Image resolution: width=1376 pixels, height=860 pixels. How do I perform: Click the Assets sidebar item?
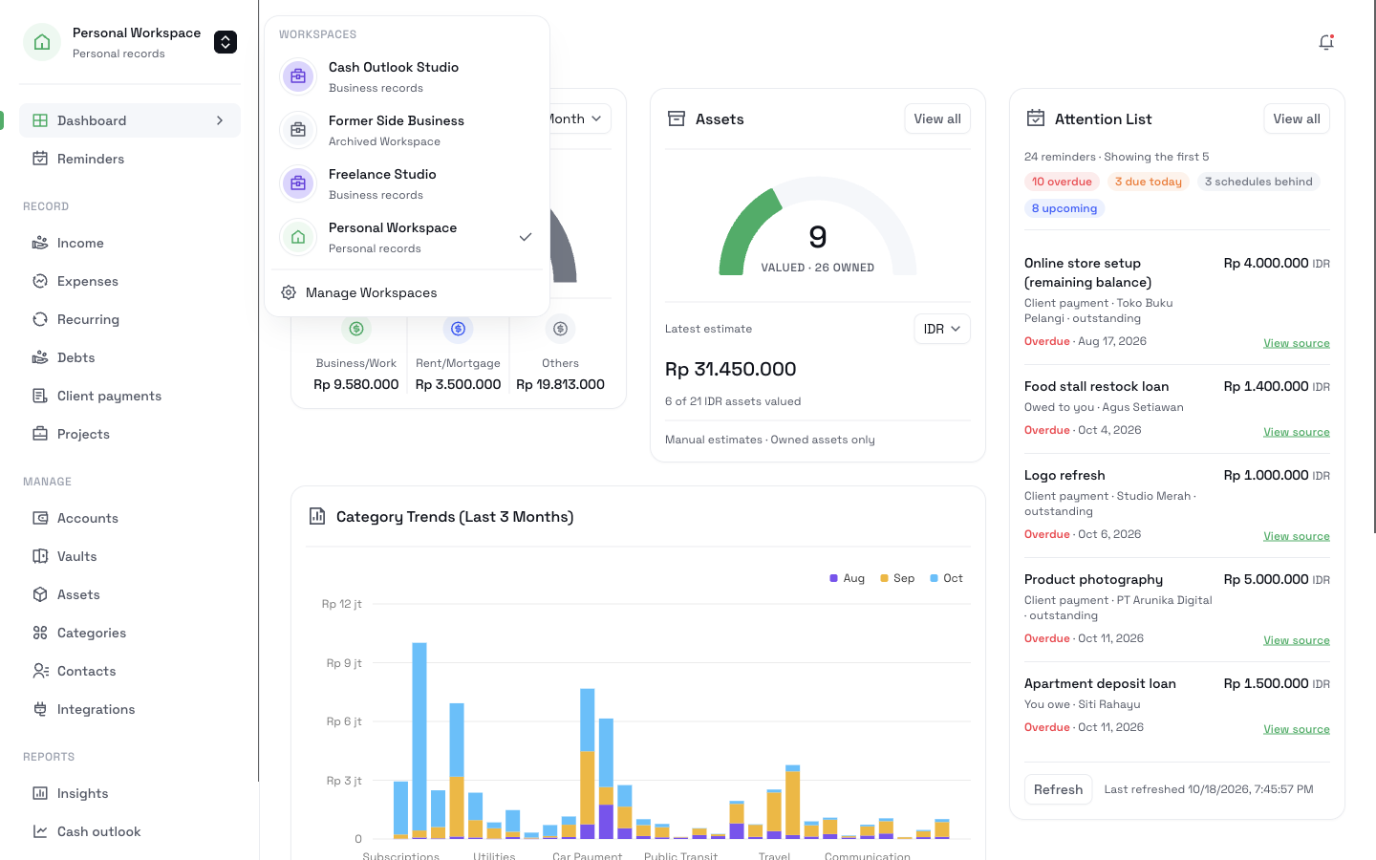pos(130,594)
